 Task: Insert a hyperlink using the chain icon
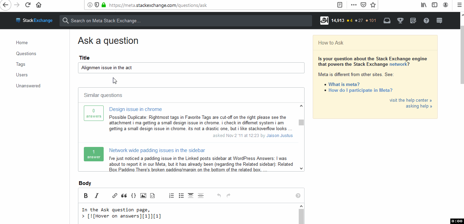coord(115,195)
